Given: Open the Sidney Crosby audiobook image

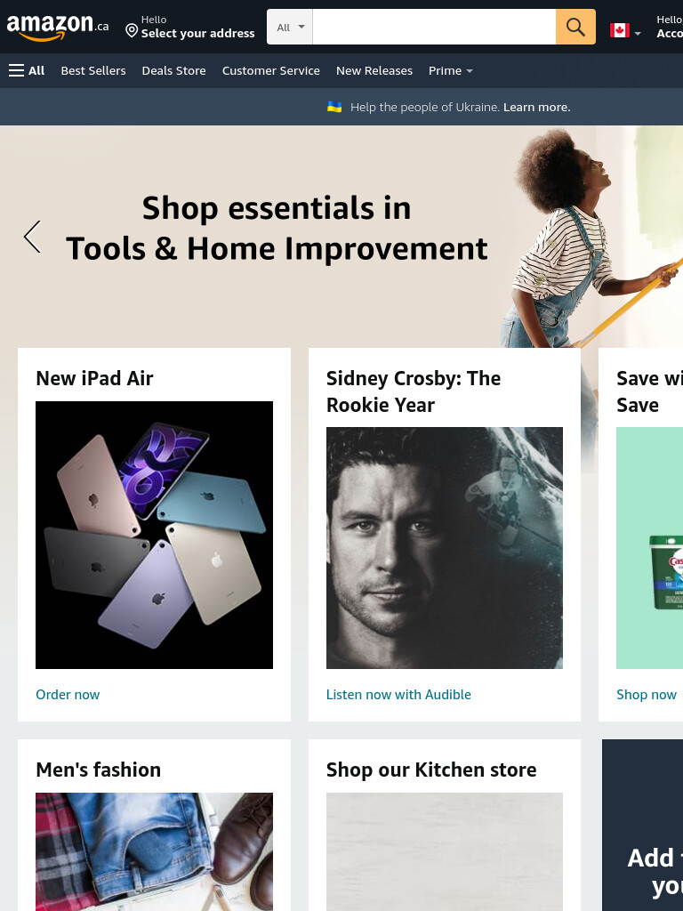Looking at the screenshot, I should coord(445,548).
